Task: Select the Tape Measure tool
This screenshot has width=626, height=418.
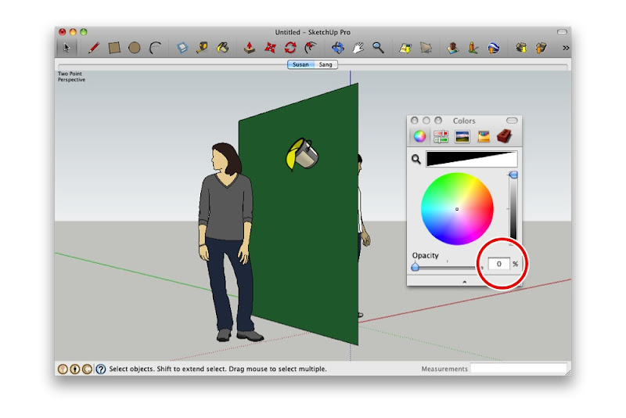Action: (x=202, y=48)
